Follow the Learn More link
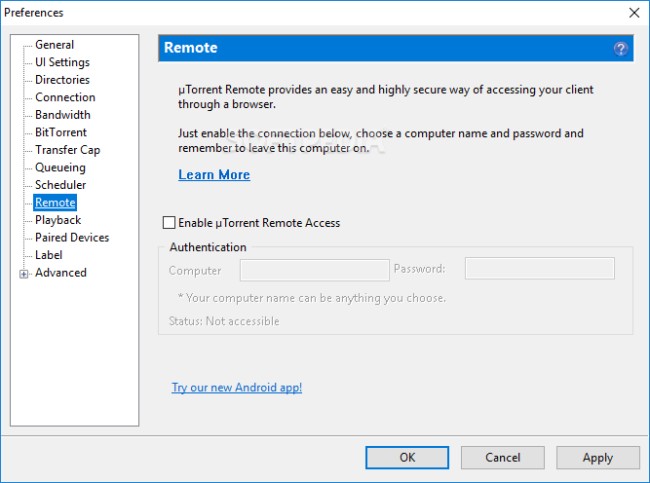The image size is (650, 483). click(x=214, y=175)
